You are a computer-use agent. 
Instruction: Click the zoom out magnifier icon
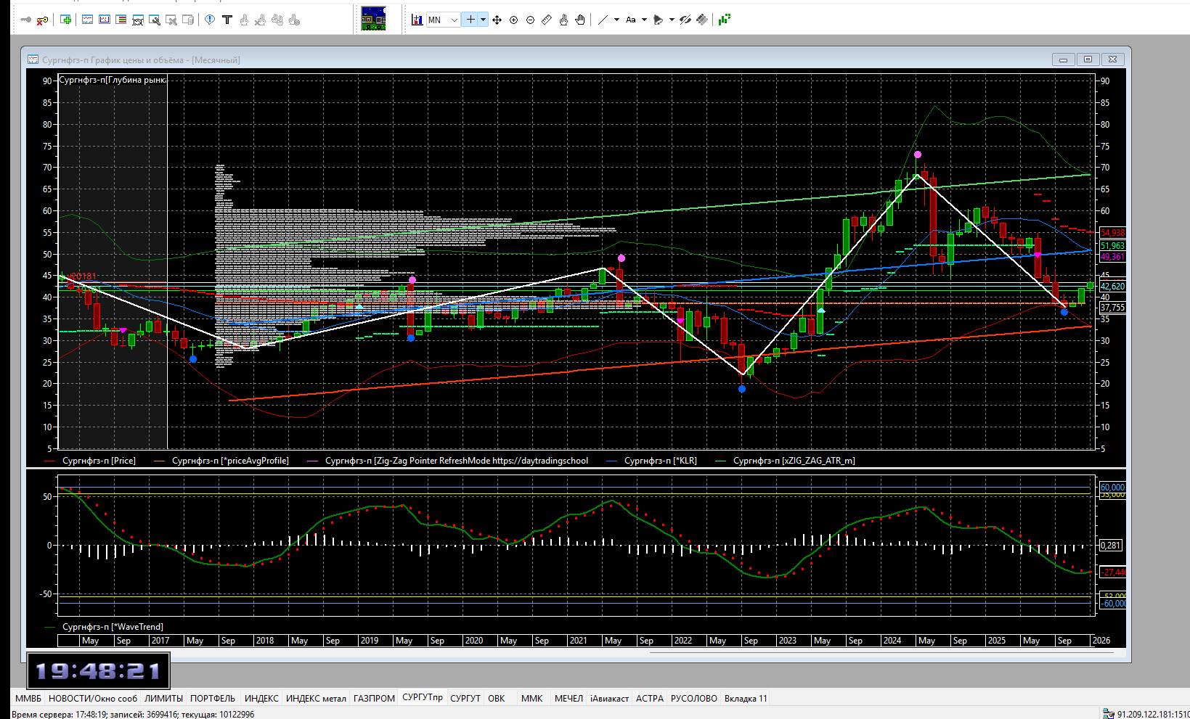point(530,20)
